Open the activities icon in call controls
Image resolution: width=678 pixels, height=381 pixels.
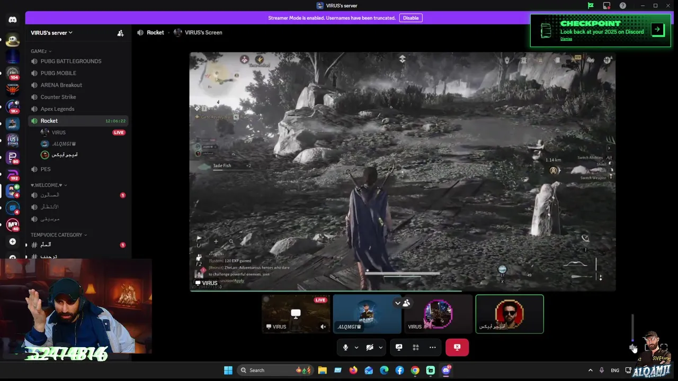click(x=416, y=347)
